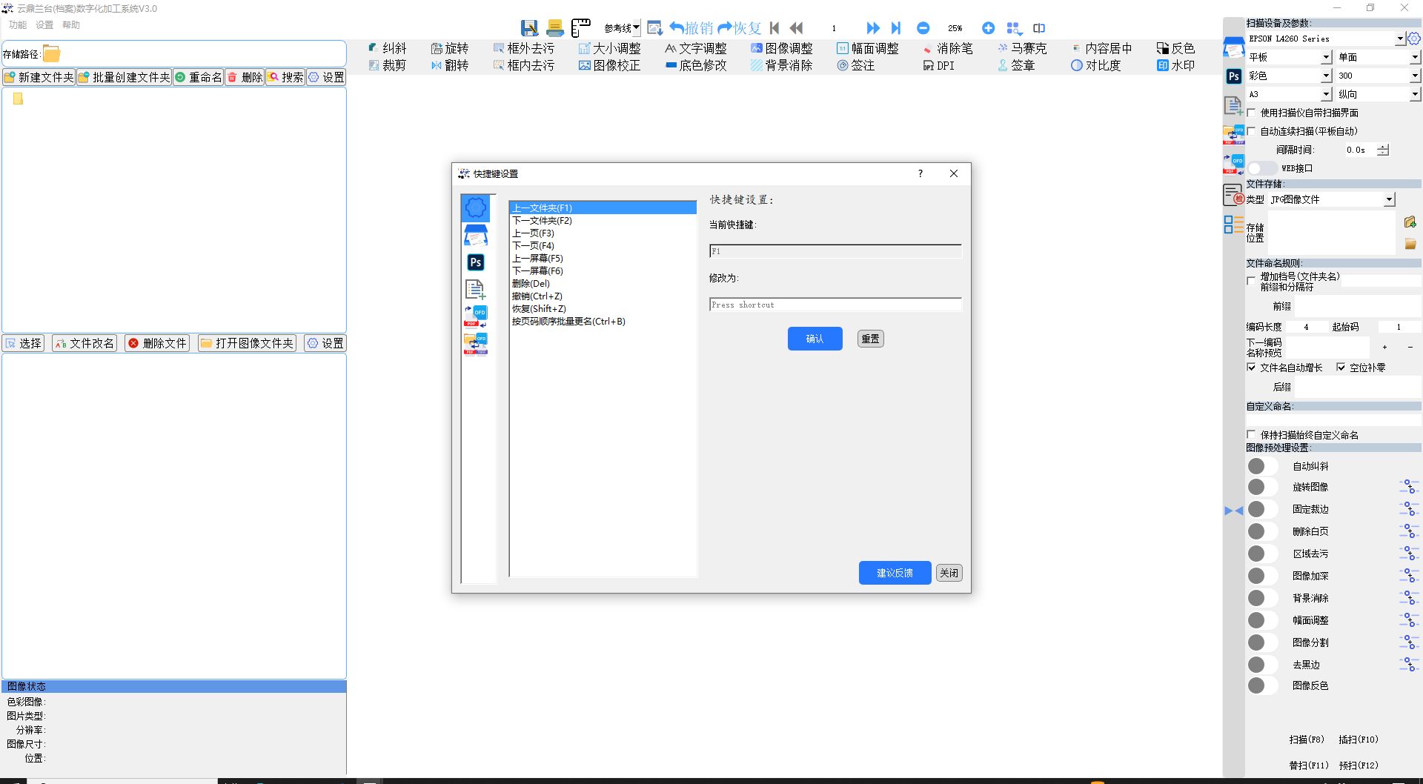
Task: Enable 使用扫描仪自带扫描界面 checkbox
Action: coord(1252,113)
